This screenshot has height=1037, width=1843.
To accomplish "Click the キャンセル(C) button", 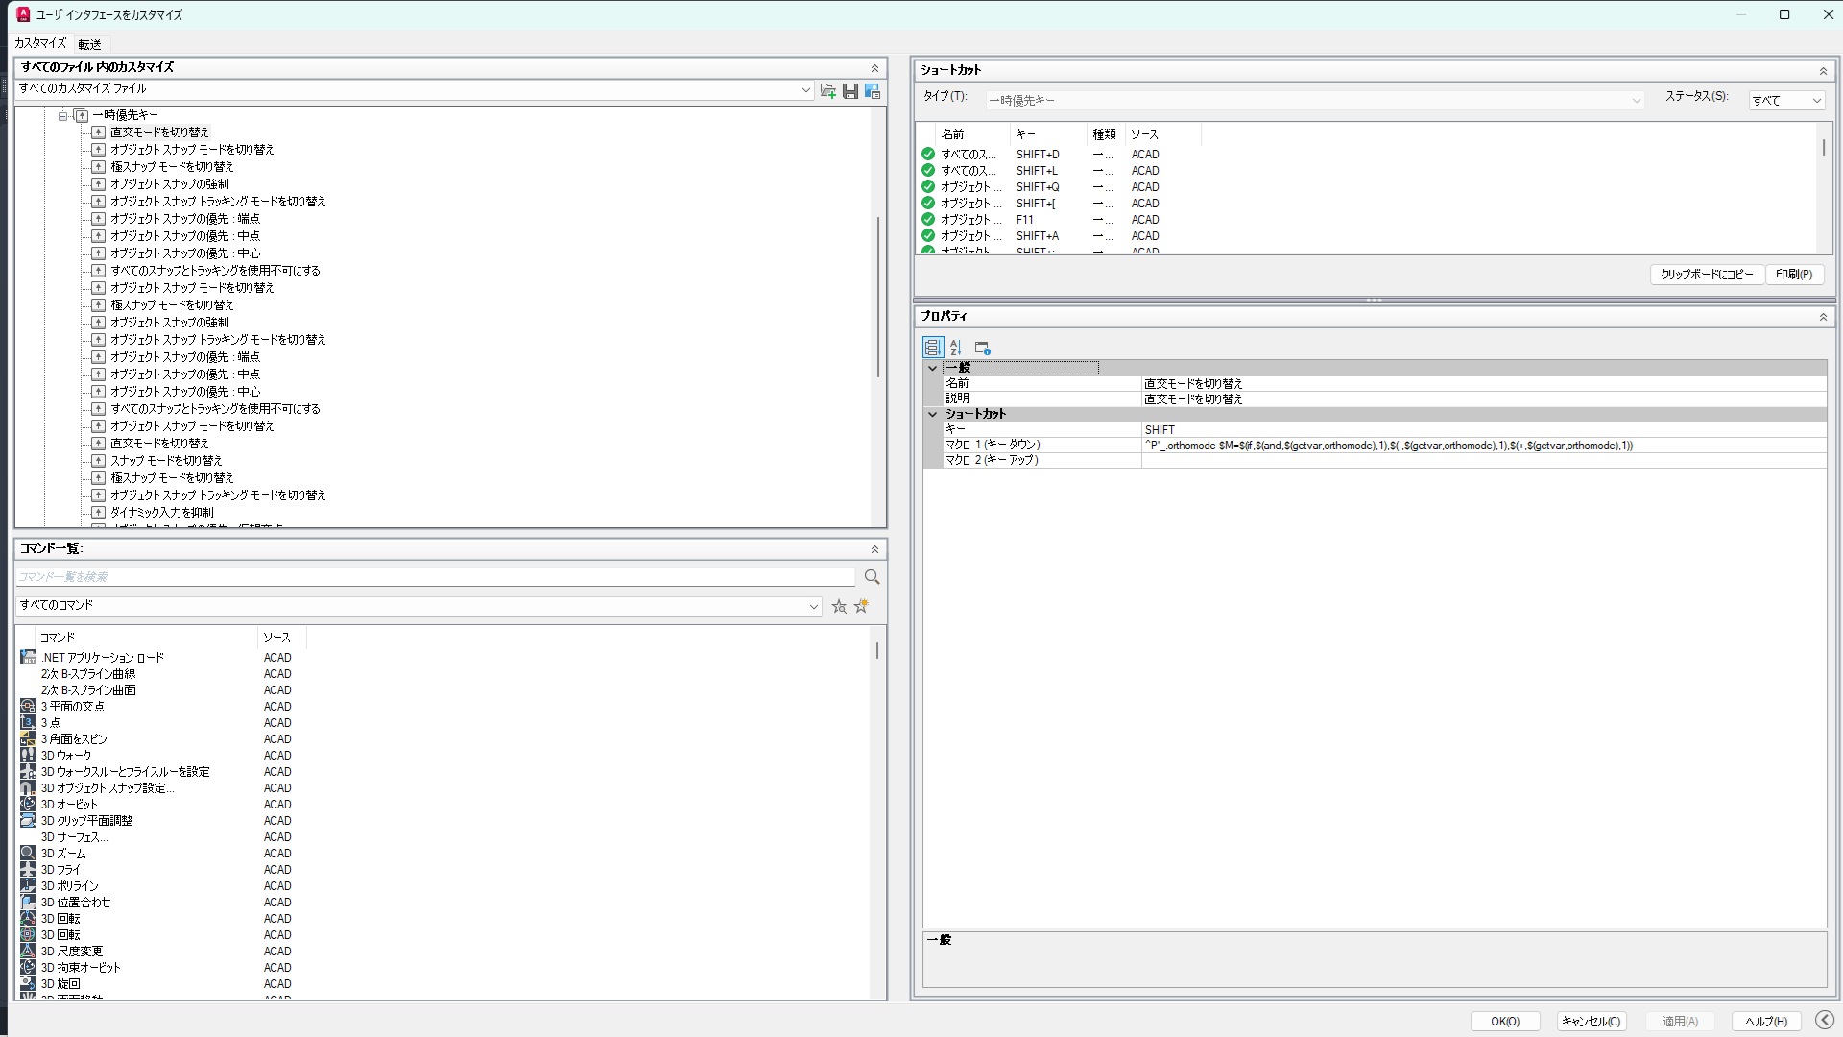I will click(1591, 1021).
